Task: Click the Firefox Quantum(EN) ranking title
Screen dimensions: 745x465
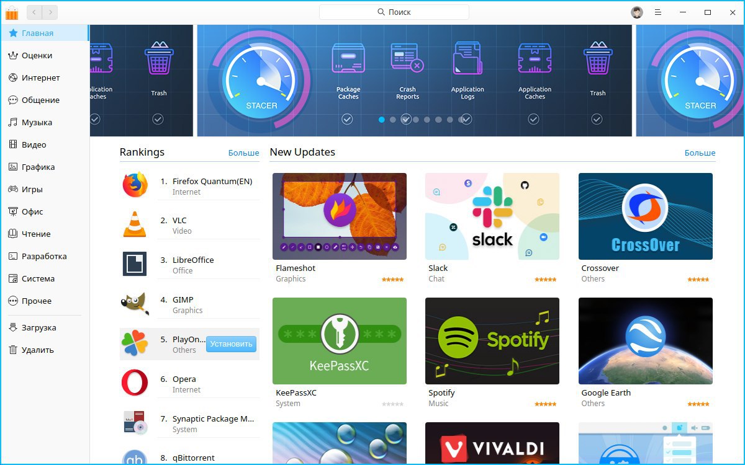Action: (212, 181)
